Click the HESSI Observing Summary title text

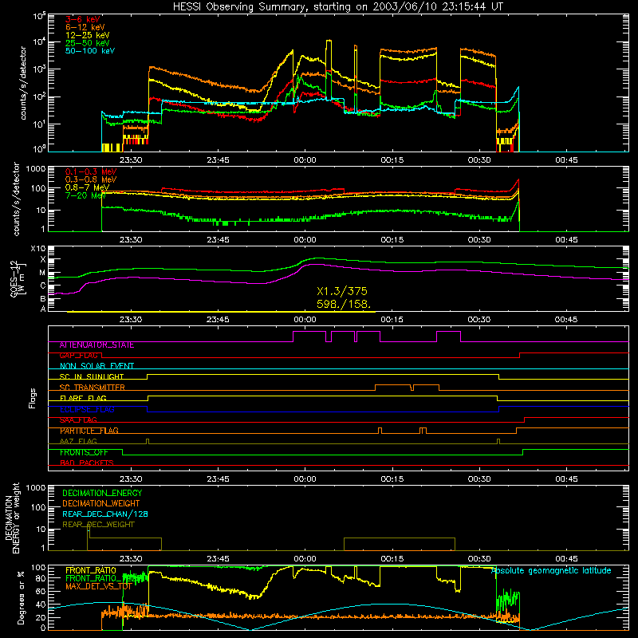tap(337, 7)
